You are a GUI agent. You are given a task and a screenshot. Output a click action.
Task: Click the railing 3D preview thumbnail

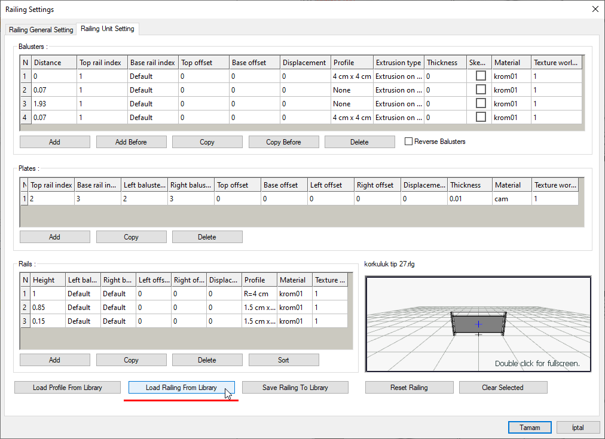[478, 324]
